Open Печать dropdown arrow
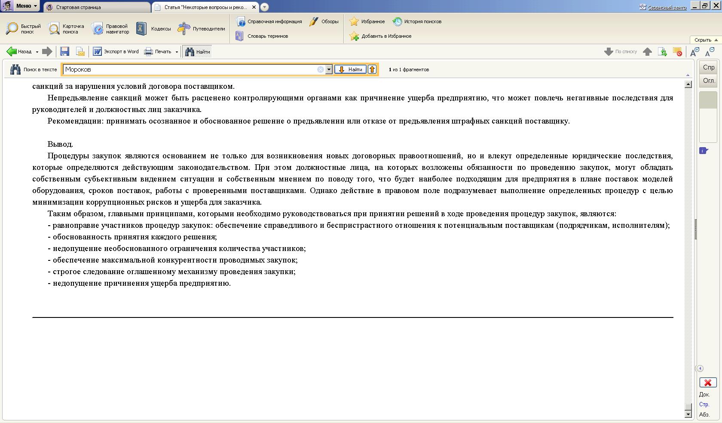The image size is (722, 423). pyautogui.click(x=177, y=52)
